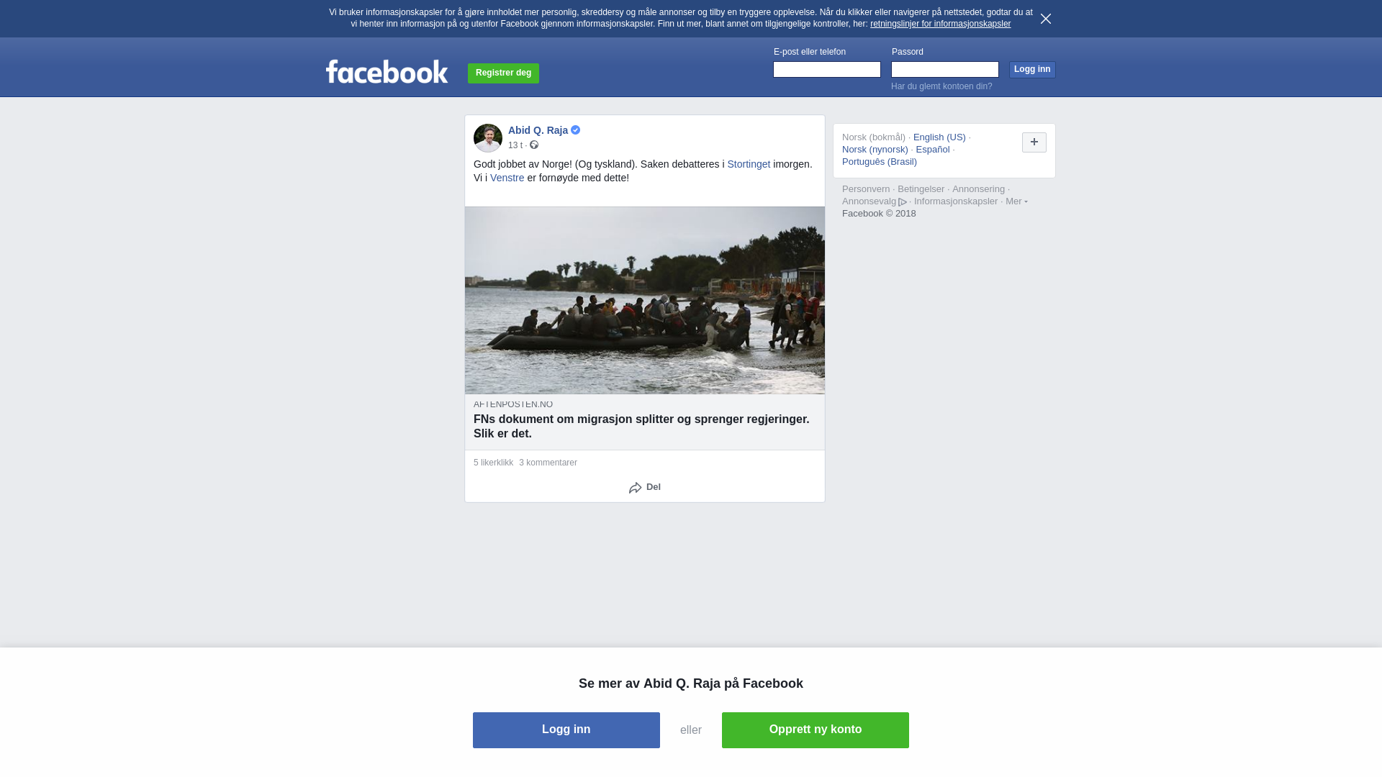1382x777 pixels.
Task: Click the green Registrer deg button
Action: point(503,73)
